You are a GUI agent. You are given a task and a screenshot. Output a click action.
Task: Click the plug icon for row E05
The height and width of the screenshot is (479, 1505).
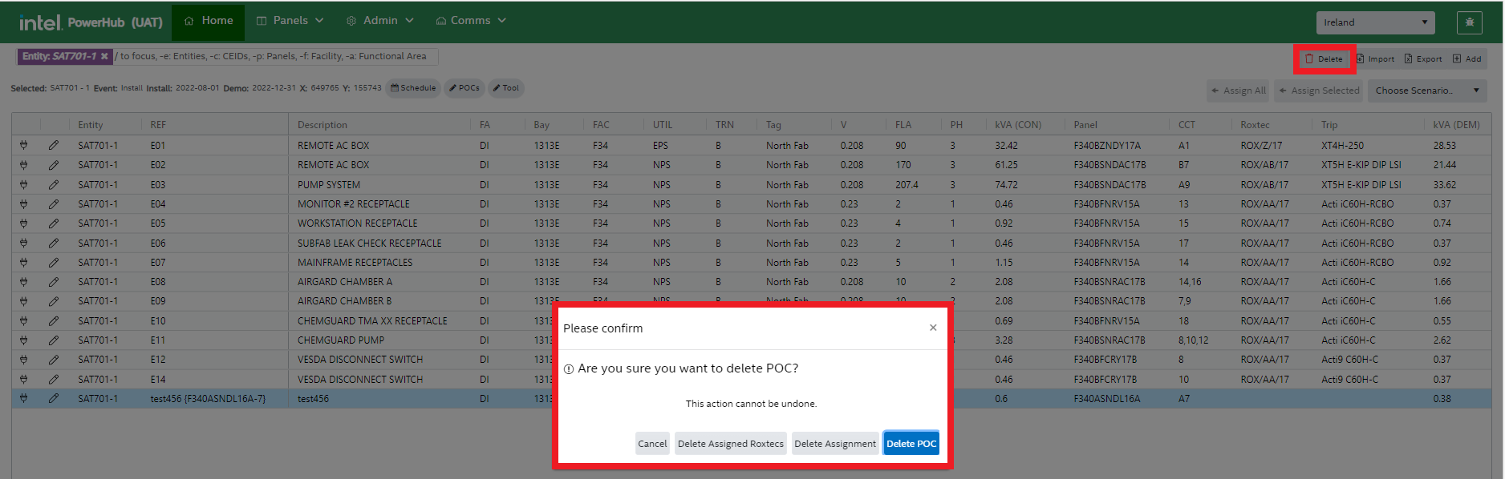pos(23,223)
